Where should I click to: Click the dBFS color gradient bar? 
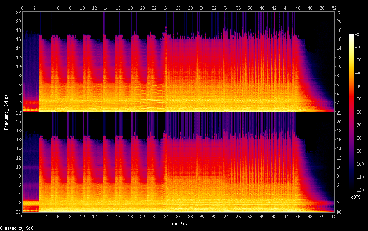coord(351,112)
